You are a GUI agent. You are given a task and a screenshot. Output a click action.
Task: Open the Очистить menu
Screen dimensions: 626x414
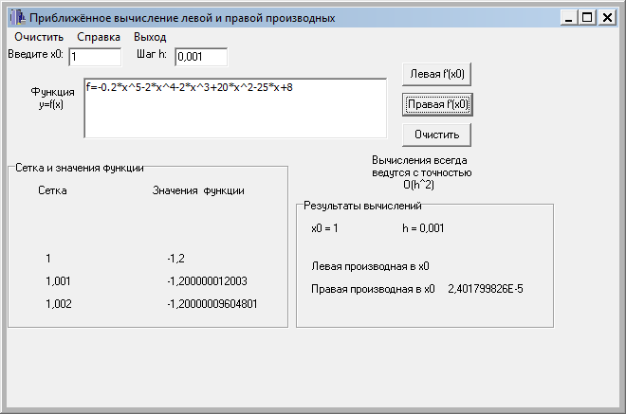click(39, 37)
